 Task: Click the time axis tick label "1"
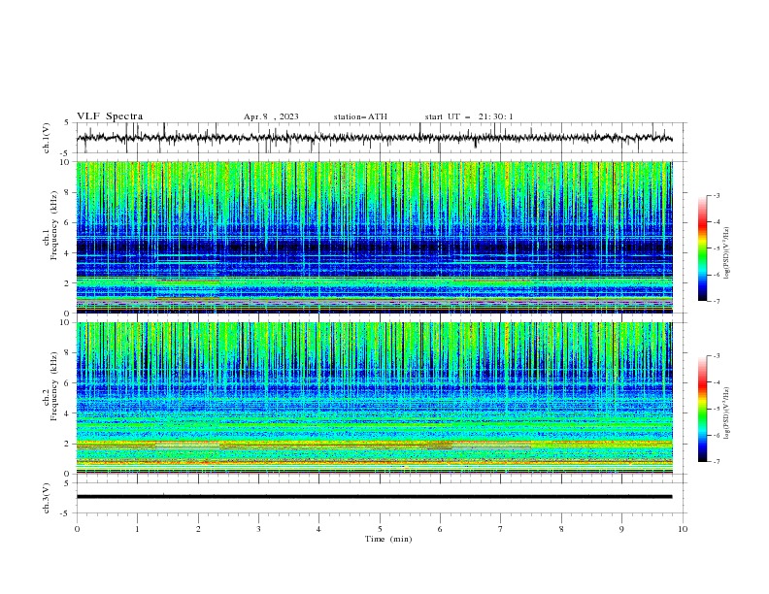pos(138,529)
